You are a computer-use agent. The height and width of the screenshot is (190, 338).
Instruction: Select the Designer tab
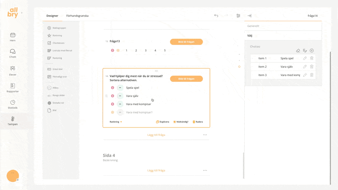tap(52, 16)
